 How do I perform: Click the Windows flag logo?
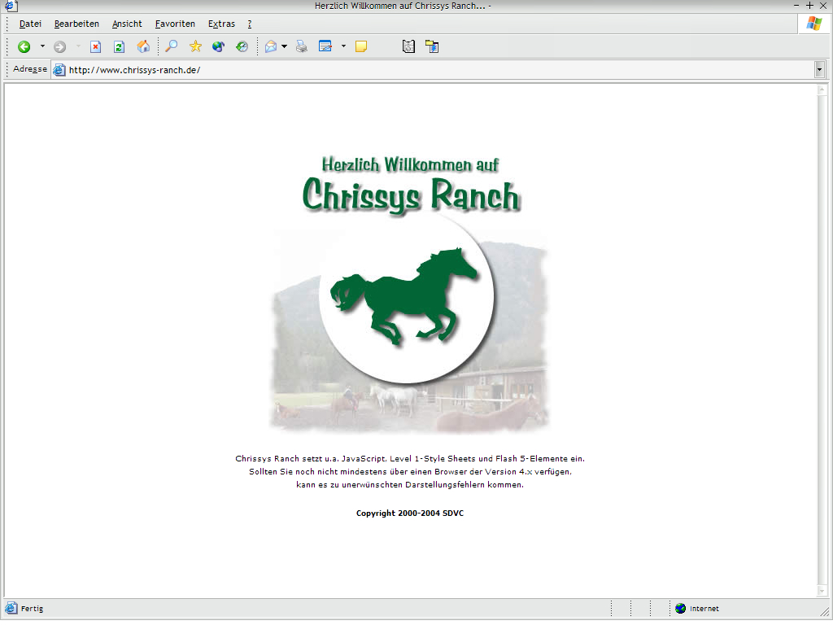coord(813,24)
